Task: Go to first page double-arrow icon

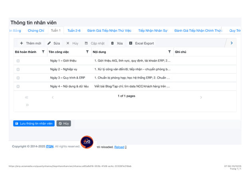Action: tap(27, 97)
